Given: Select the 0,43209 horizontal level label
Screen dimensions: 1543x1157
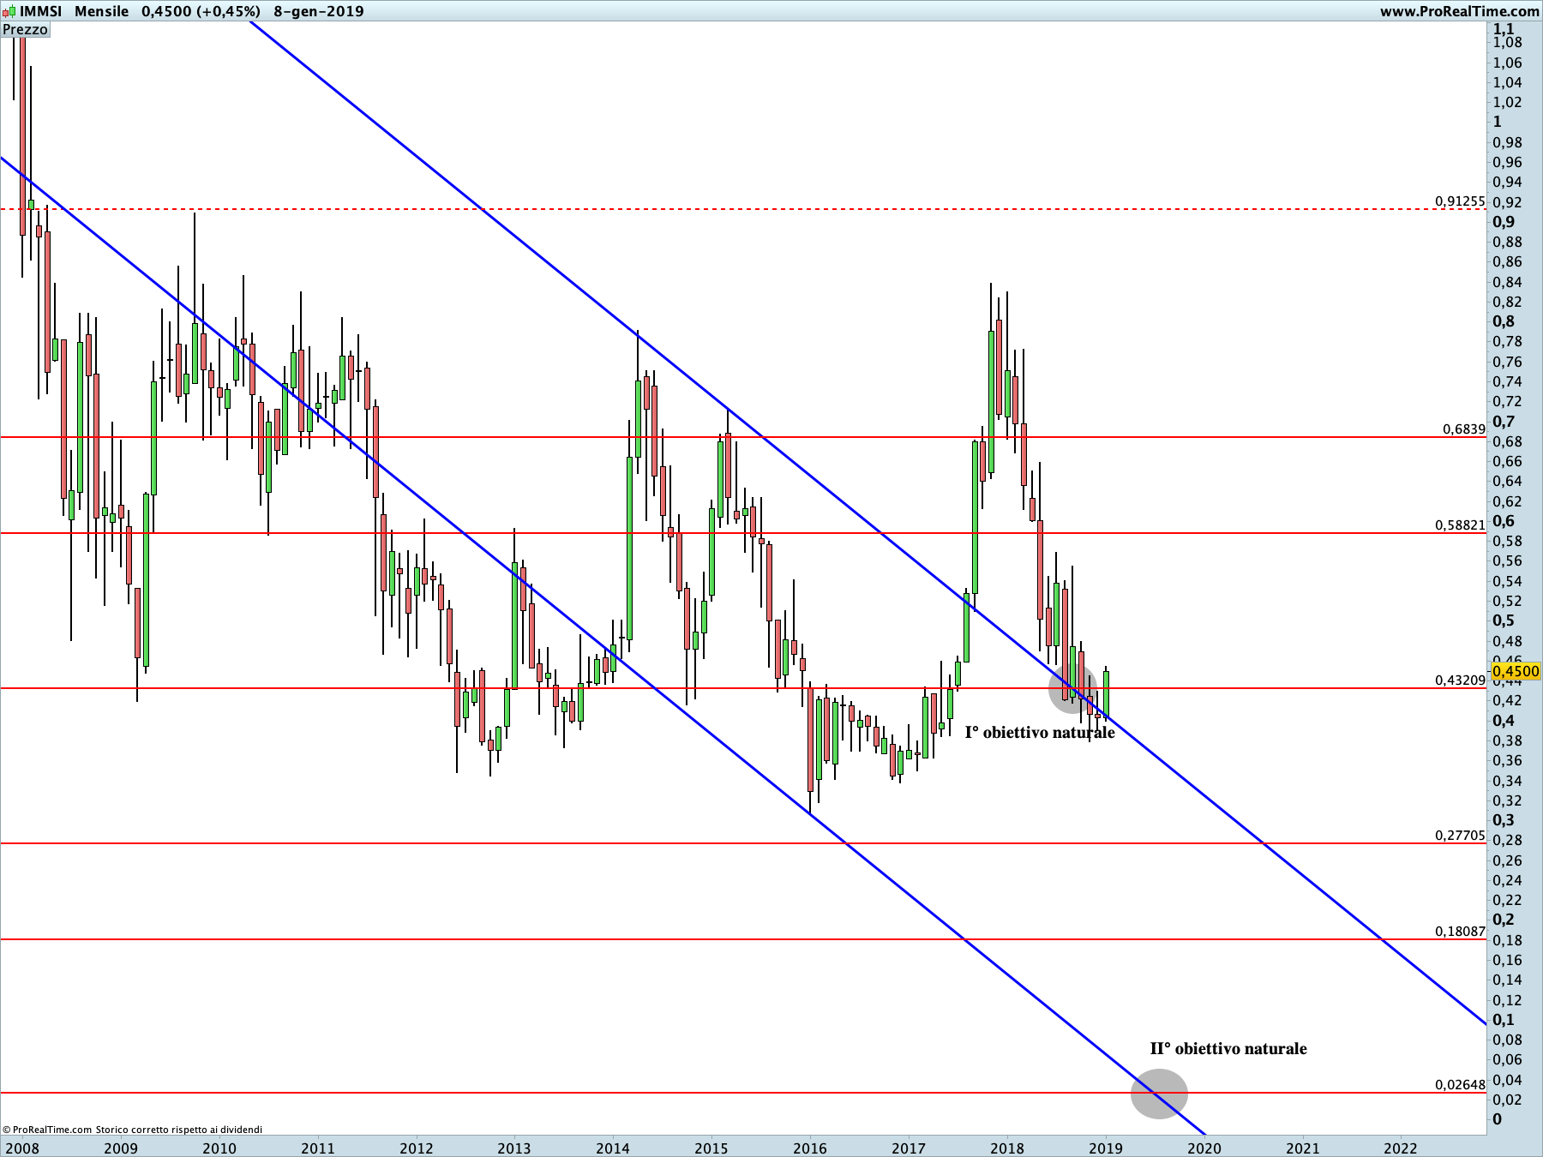Looking at the screenshot, I should point(1460,680).
